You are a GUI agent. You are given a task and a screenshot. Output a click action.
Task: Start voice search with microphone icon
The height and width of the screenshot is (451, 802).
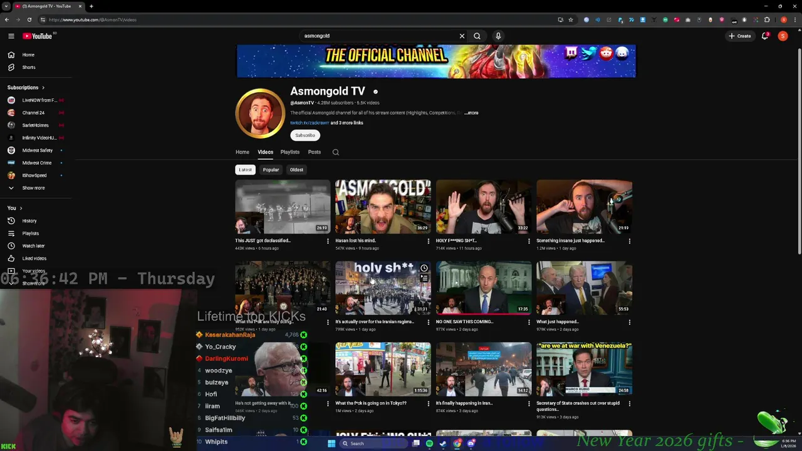point(498,36)
